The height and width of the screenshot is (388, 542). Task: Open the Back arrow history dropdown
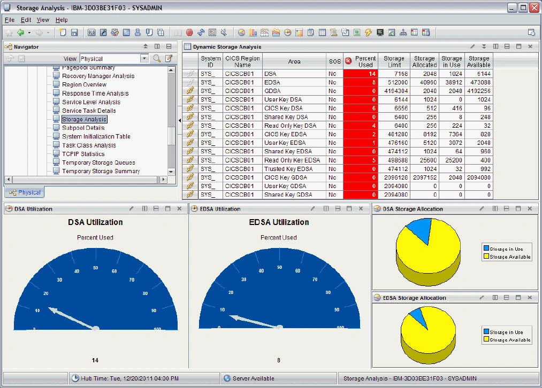coord(29,33)
